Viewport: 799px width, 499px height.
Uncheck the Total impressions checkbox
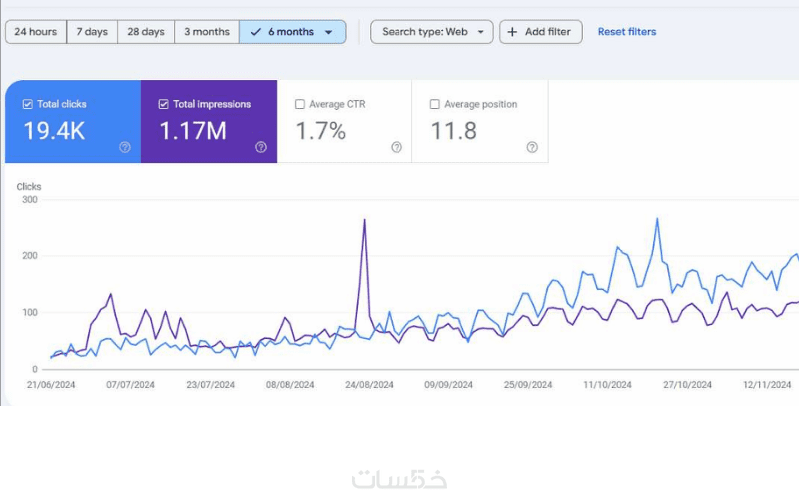[163, 104]
